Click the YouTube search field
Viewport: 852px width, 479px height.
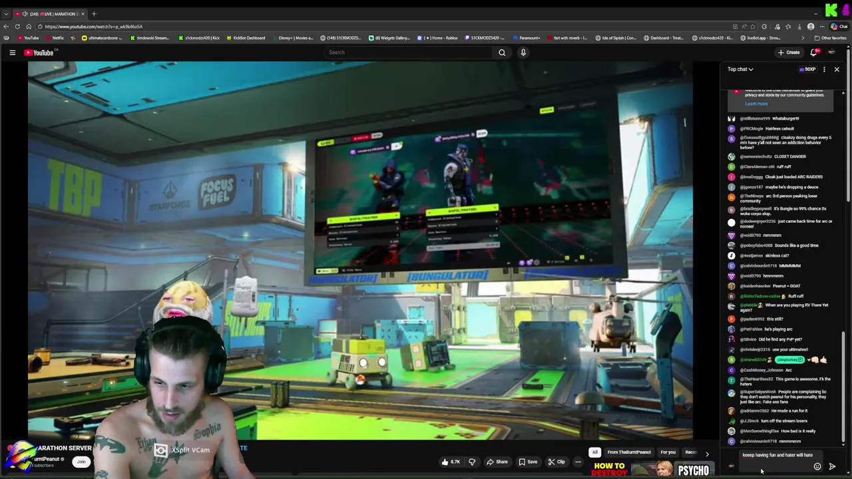(x=407, y=53)
